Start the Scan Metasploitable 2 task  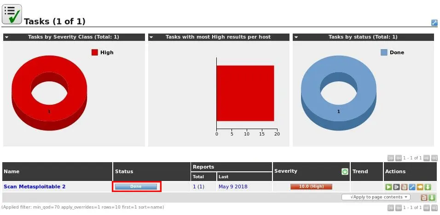388,187
